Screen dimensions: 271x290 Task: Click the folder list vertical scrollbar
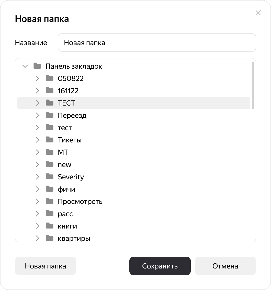253,86
